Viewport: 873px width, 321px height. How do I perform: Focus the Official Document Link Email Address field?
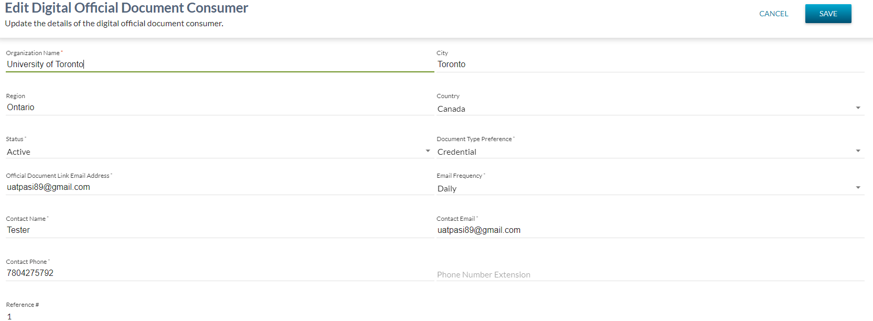coord(219,187)
